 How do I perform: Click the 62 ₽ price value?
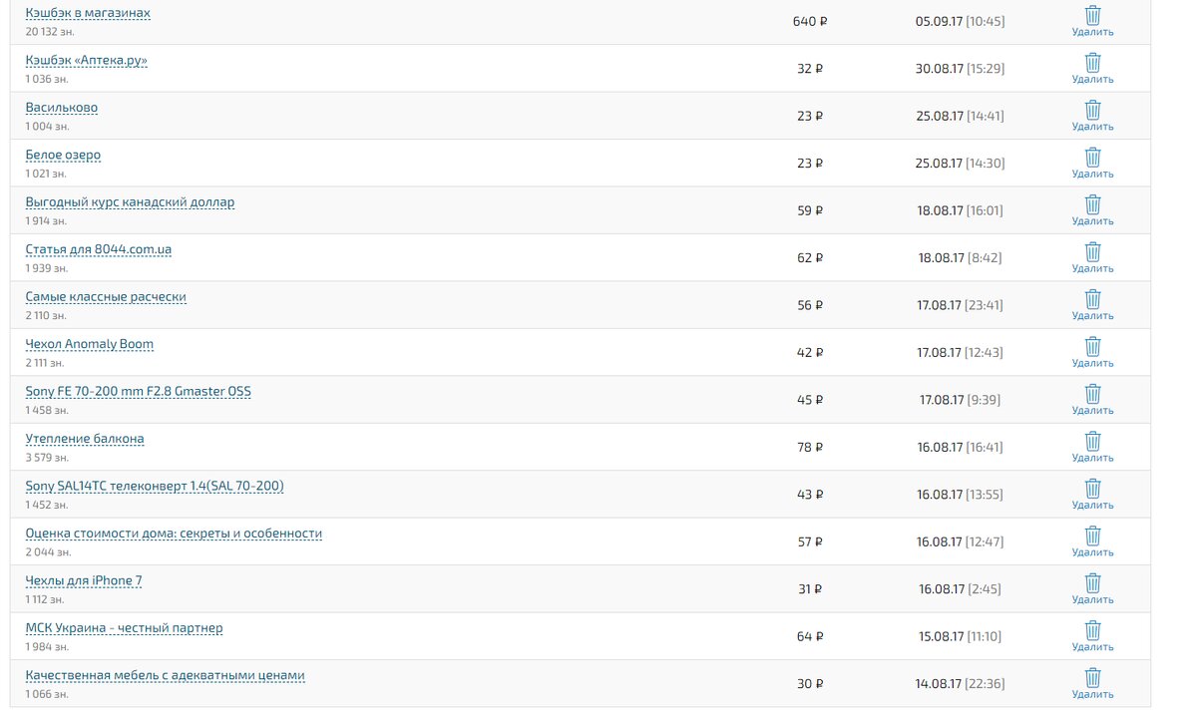coord(810,257)
